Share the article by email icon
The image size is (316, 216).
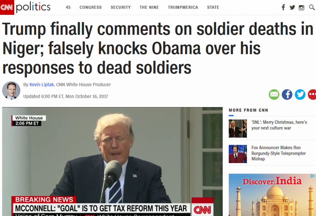click(x=274, y=94)
